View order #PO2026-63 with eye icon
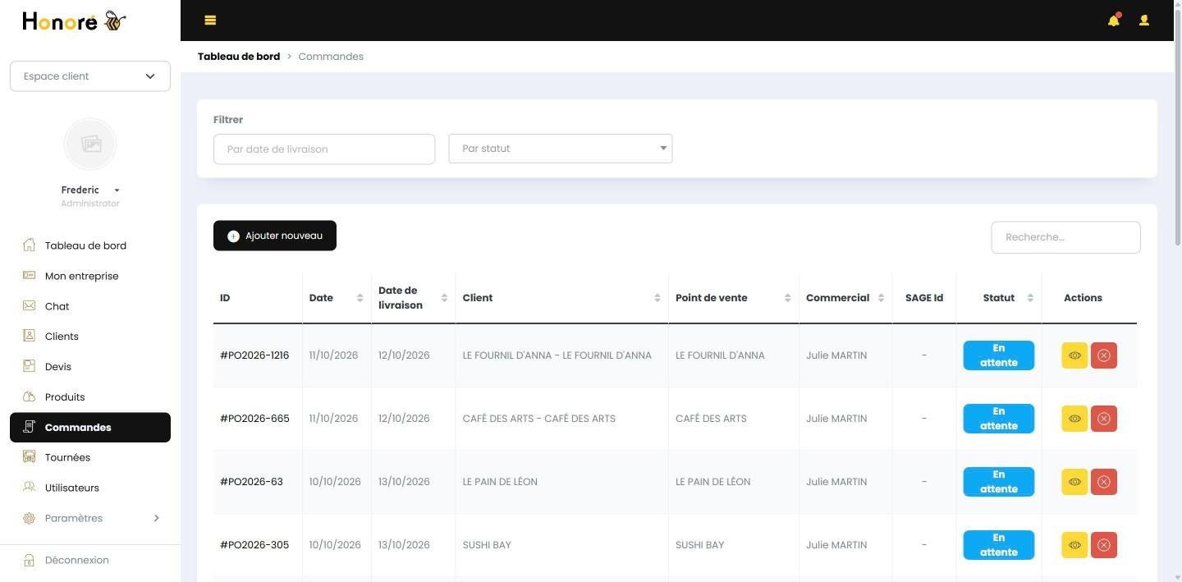This screenshot has width=1182, height=582. pyautogui.click(x=1074, y=482)
